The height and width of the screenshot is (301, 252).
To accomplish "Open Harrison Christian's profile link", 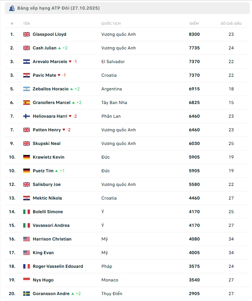I will click(x=51, y=239).
